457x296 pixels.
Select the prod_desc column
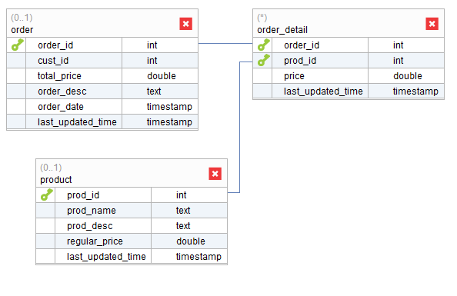click(x=90, y=226)
